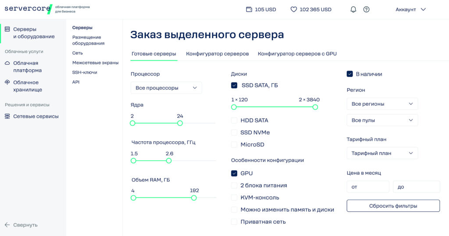Uncheck the GPU checkbox

pyautogui.click(x=234, y=173)
